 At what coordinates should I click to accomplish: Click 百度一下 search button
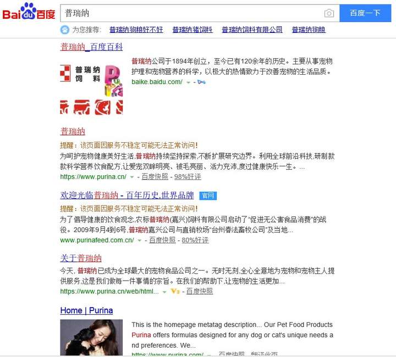[365, 13]
